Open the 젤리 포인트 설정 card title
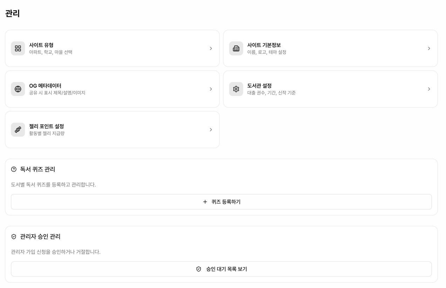The width and height of the screenshot is (446, 288). point(46,126)
